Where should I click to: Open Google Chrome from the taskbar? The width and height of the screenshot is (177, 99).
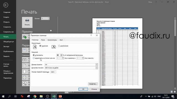(35, 97)
